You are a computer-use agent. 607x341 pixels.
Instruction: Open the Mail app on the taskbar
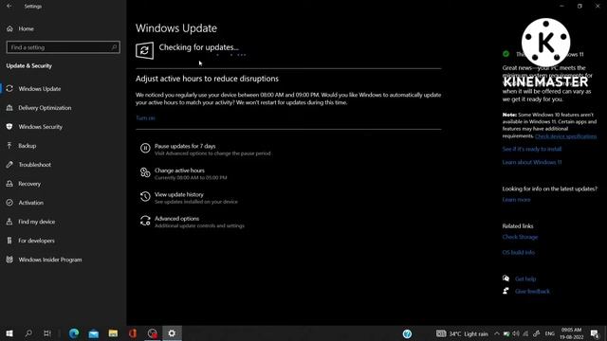click(93, 333)
